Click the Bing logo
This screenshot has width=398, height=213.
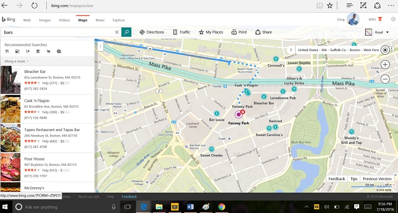tap(8, 19)
